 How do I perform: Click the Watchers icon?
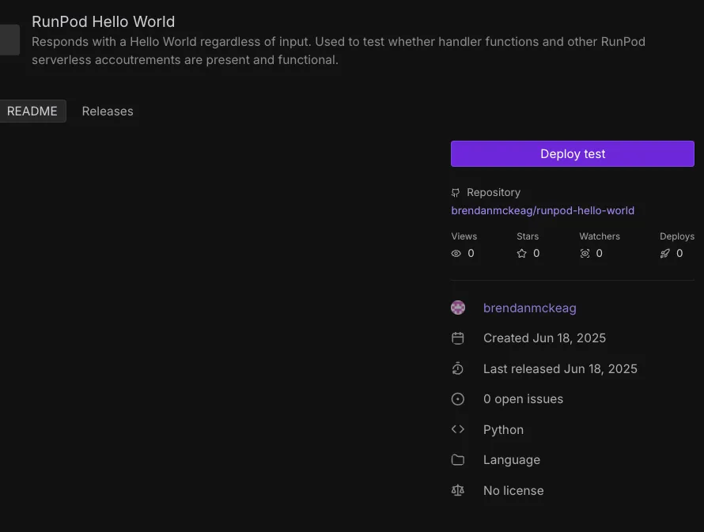coord(585,254)
